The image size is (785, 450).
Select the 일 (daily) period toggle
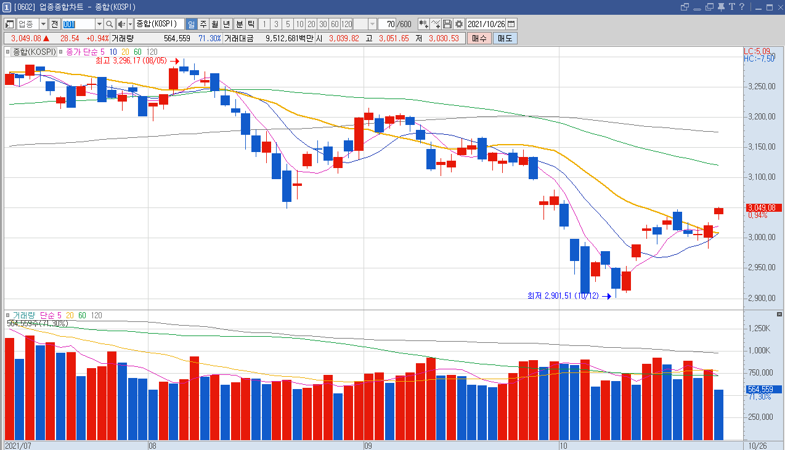pyautogui.click(x=191, y=24)
